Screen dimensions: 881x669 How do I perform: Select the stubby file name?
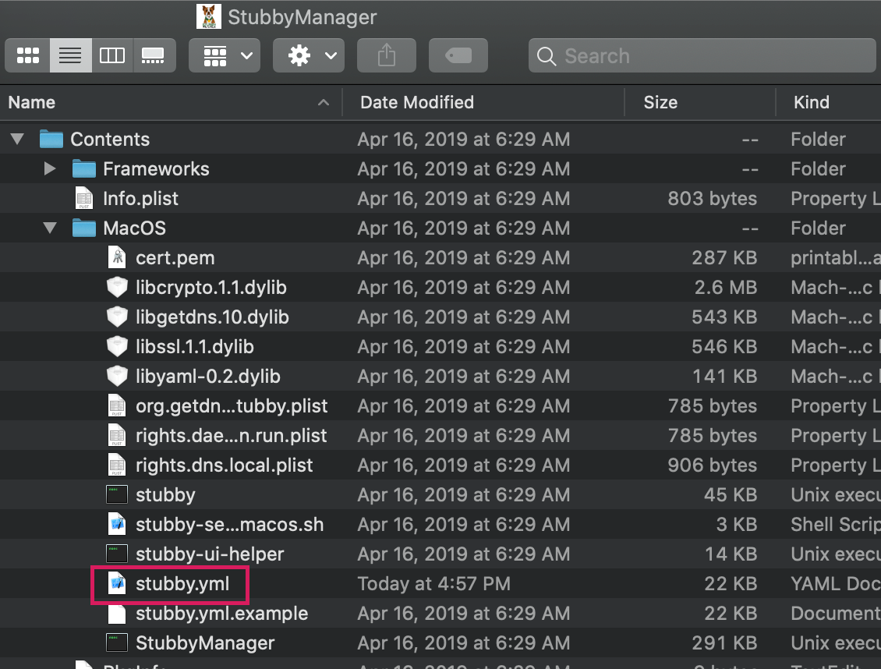pos(166,495)
